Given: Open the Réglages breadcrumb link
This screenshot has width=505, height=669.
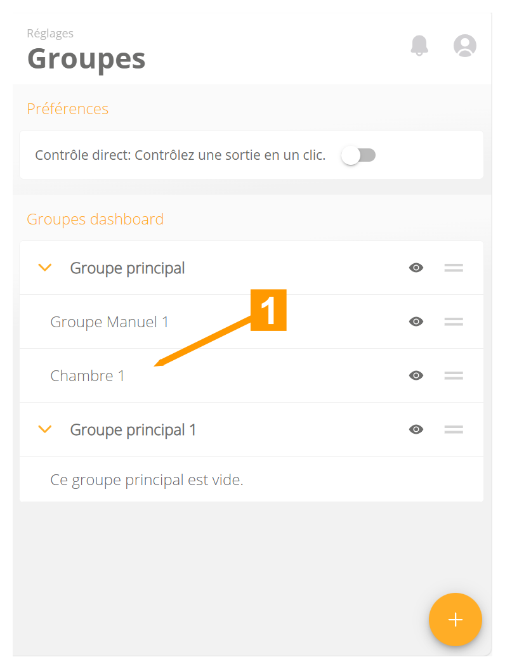Looking at the screenshot, I should 50,33.
